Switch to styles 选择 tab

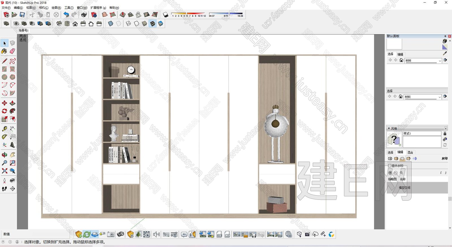pyautogui.click(x=390, y=153)
